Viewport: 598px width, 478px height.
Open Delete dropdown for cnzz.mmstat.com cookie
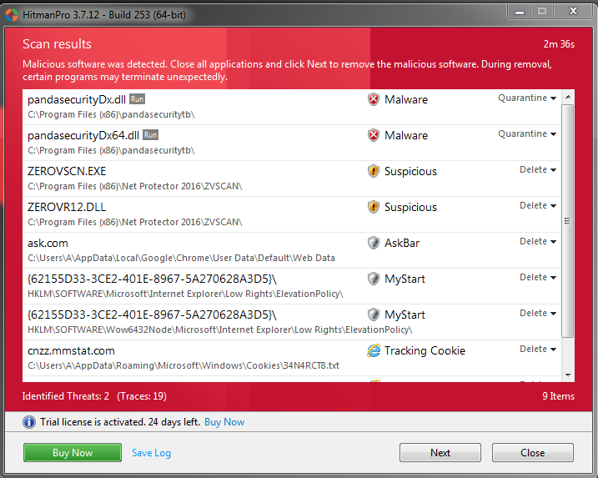click(x=538, y=349)
